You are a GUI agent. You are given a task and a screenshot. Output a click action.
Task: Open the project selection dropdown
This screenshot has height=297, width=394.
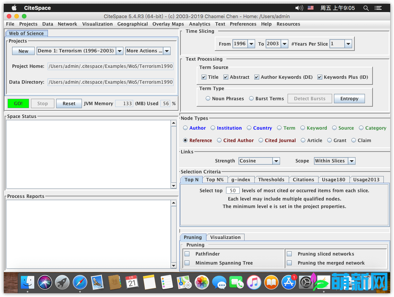tap(120, 51)
